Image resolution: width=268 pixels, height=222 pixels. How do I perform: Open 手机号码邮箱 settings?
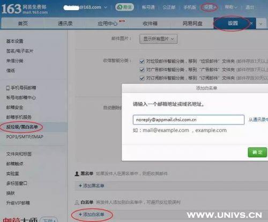(x=21, y=88)
